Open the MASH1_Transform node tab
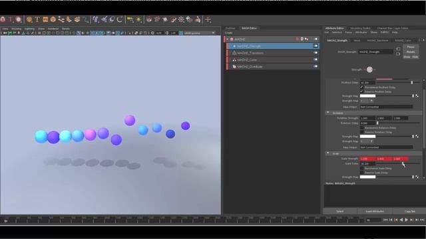 [377, 40]
